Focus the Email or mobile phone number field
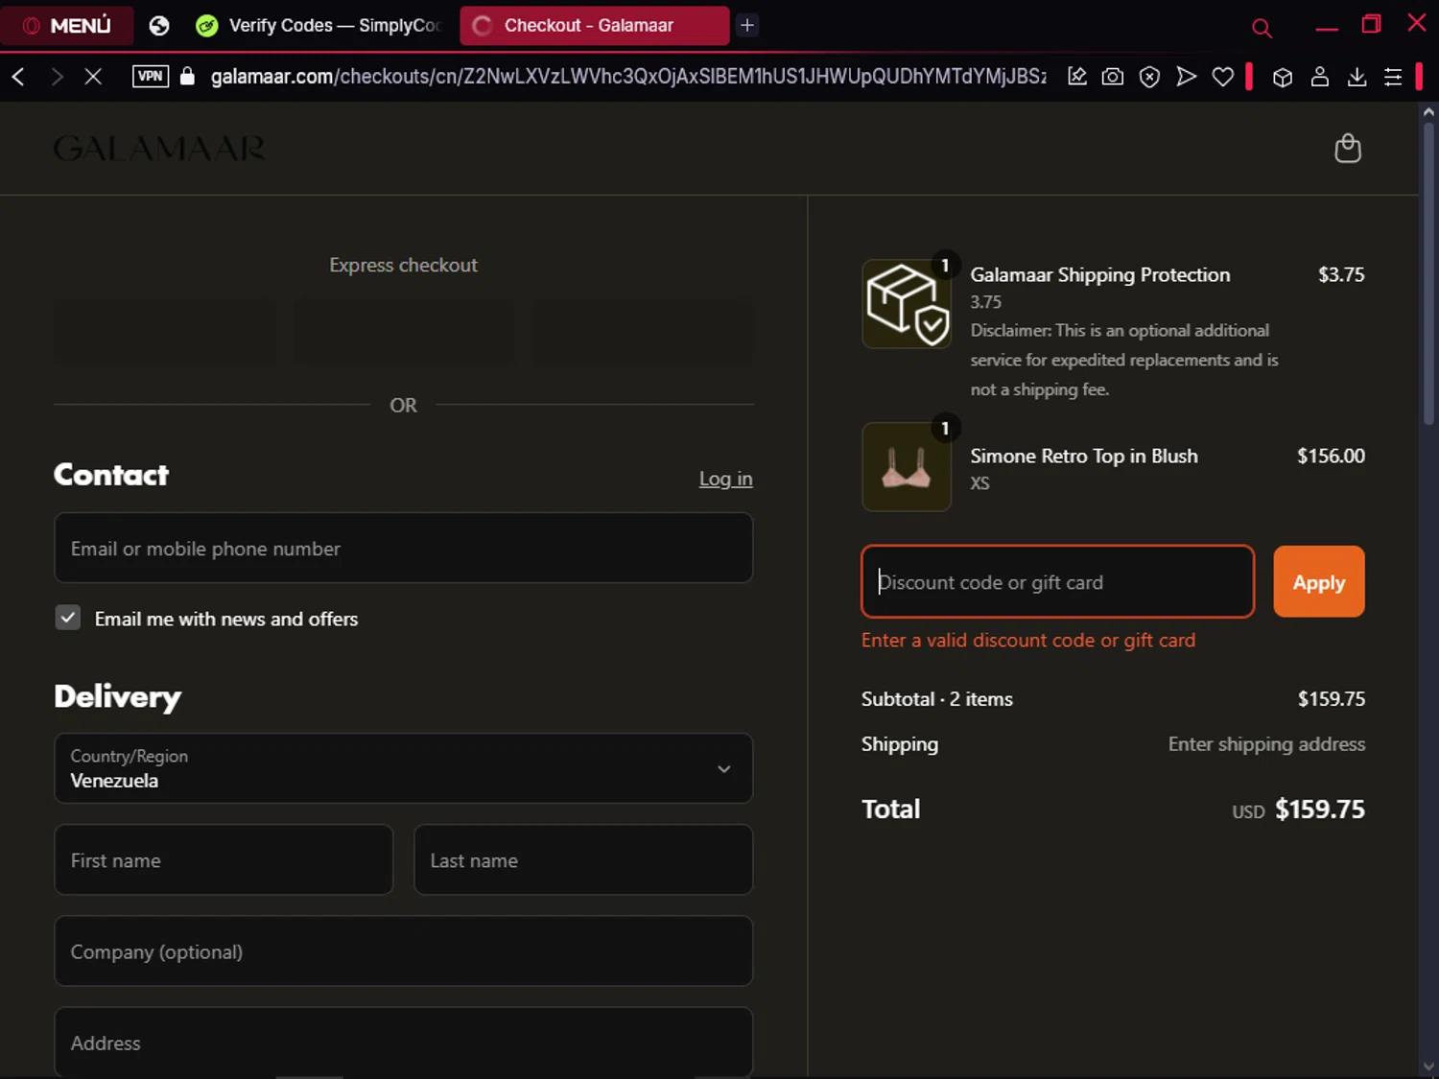 pyautogui.click(x=404, y=548)
